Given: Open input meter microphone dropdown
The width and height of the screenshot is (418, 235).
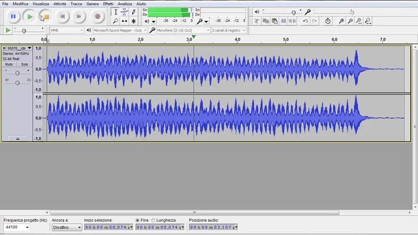Looking at the screenshot, I should click(x=202, y=21).
